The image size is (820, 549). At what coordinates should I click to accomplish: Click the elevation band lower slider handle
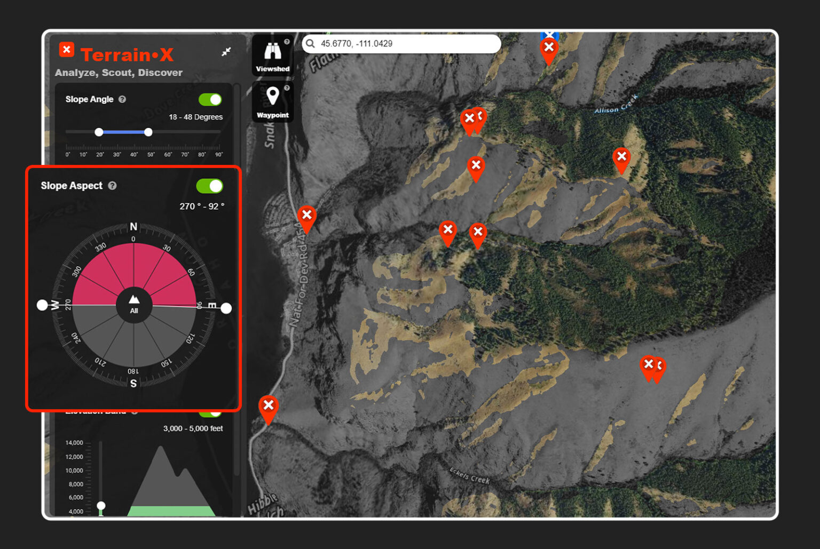pyautogui.click(x=101, y=505)
